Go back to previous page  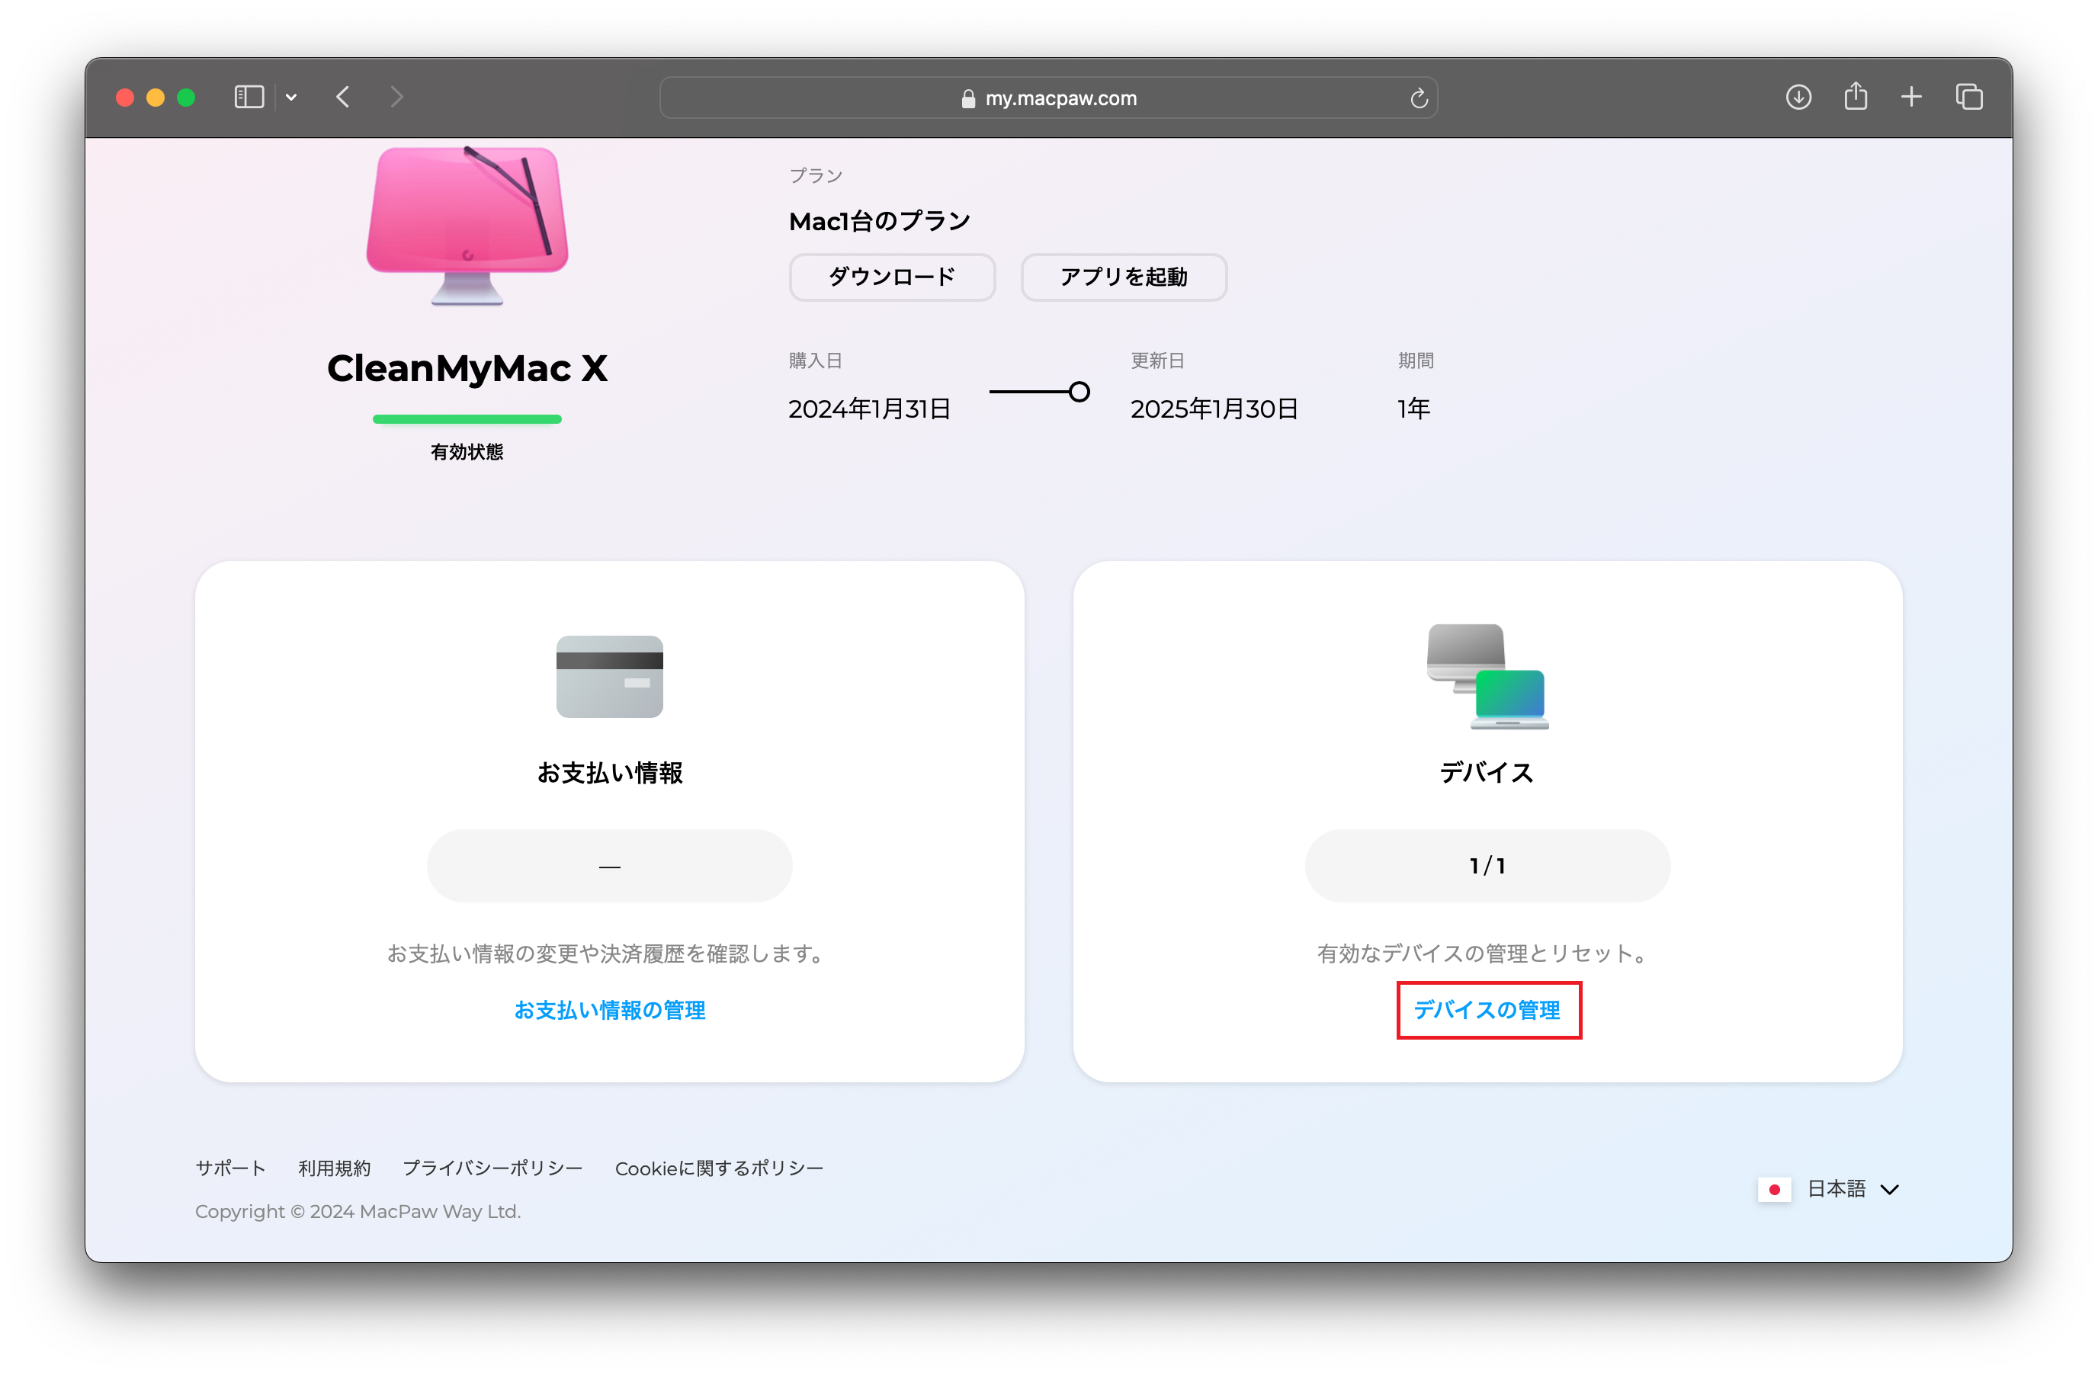[343, 97]
